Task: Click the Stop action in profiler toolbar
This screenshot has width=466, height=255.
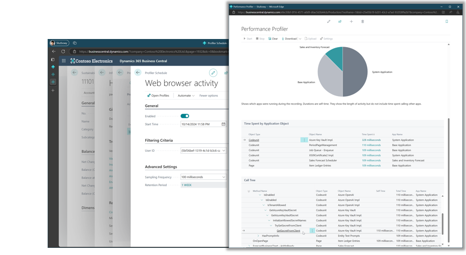Action: tap(260, 39)
